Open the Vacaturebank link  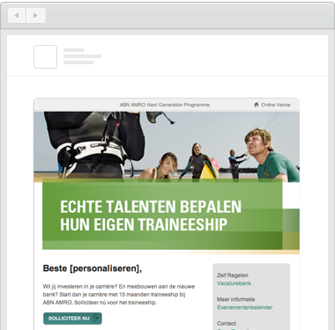pyautogui.click(x=234, y=283)
